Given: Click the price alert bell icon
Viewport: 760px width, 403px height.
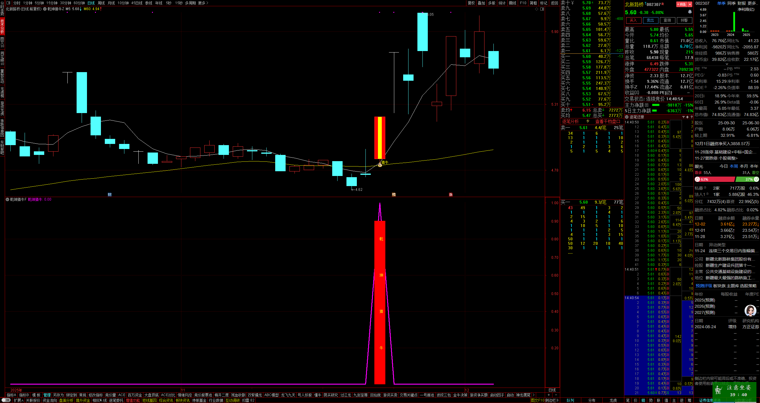Looking at the screenshot, I should pos(690,12).
